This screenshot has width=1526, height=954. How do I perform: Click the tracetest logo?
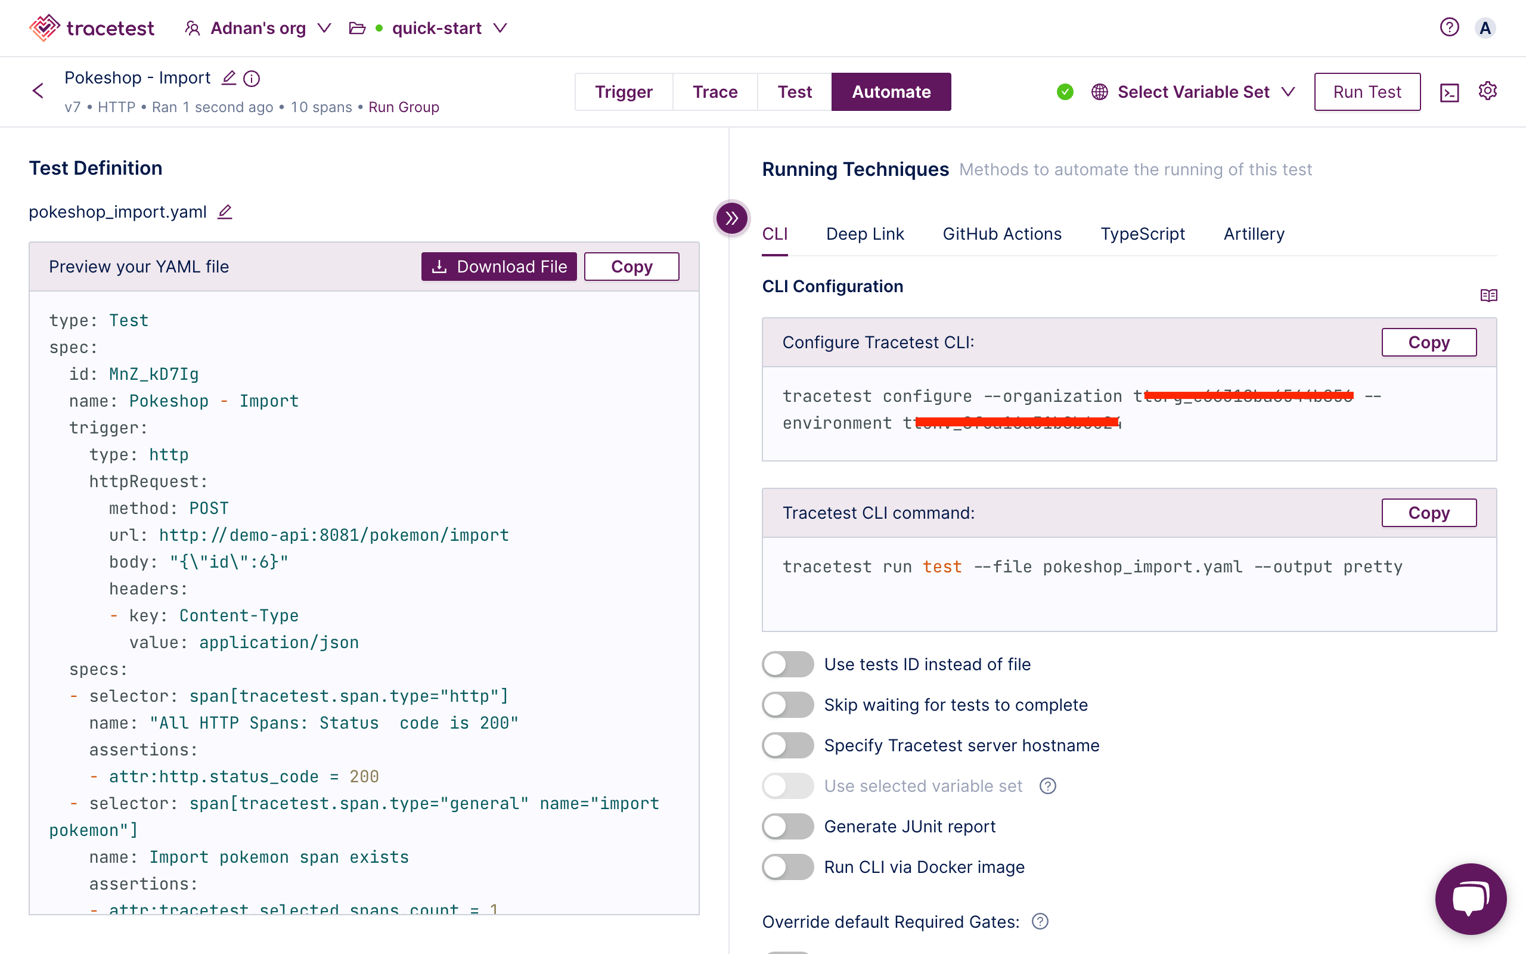tap(91, 28)
